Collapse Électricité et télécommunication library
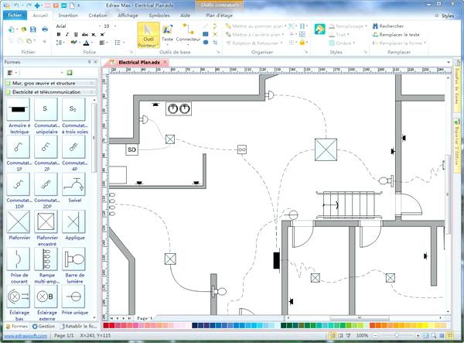The width and height of the screenshot is (464, 343). (51, 92)
